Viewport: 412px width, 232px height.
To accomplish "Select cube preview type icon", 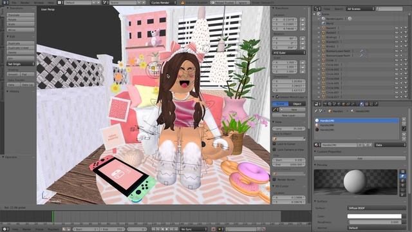I will (x=402, y=180).
